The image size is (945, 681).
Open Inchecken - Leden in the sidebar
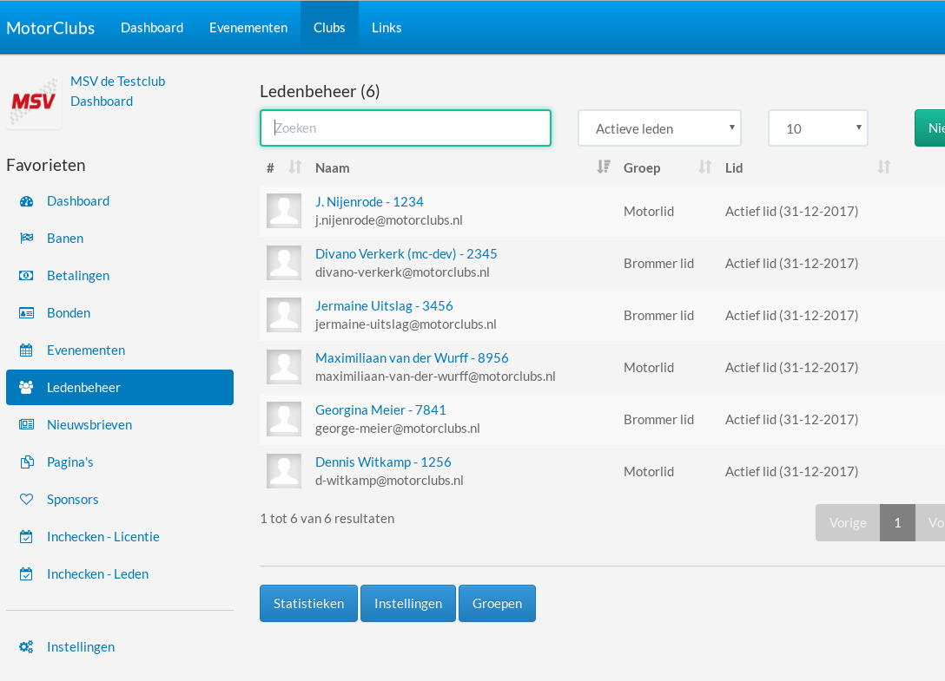click(97, 574)
